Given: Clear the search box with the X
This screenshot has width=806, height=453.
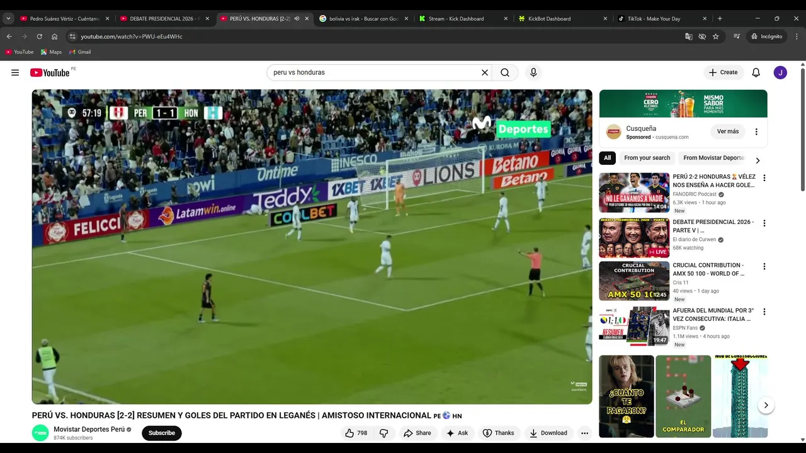Looking at the screenshot, I should [485, 72].
